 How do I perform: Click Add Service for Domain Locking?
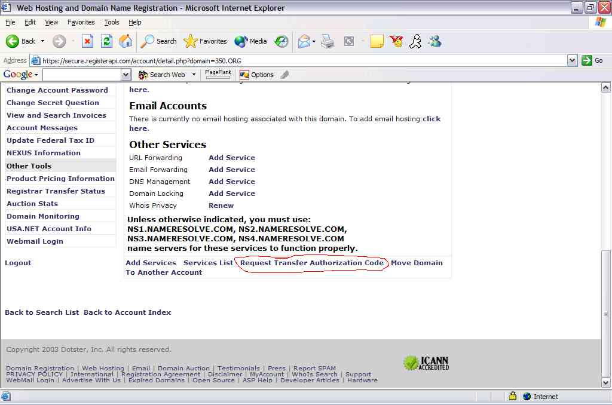(x=232, y=194)
